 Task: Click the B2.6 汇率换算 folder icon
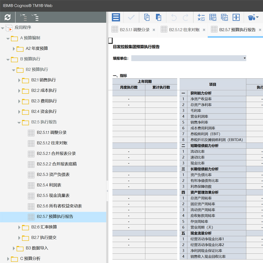[x=26, y=228]
